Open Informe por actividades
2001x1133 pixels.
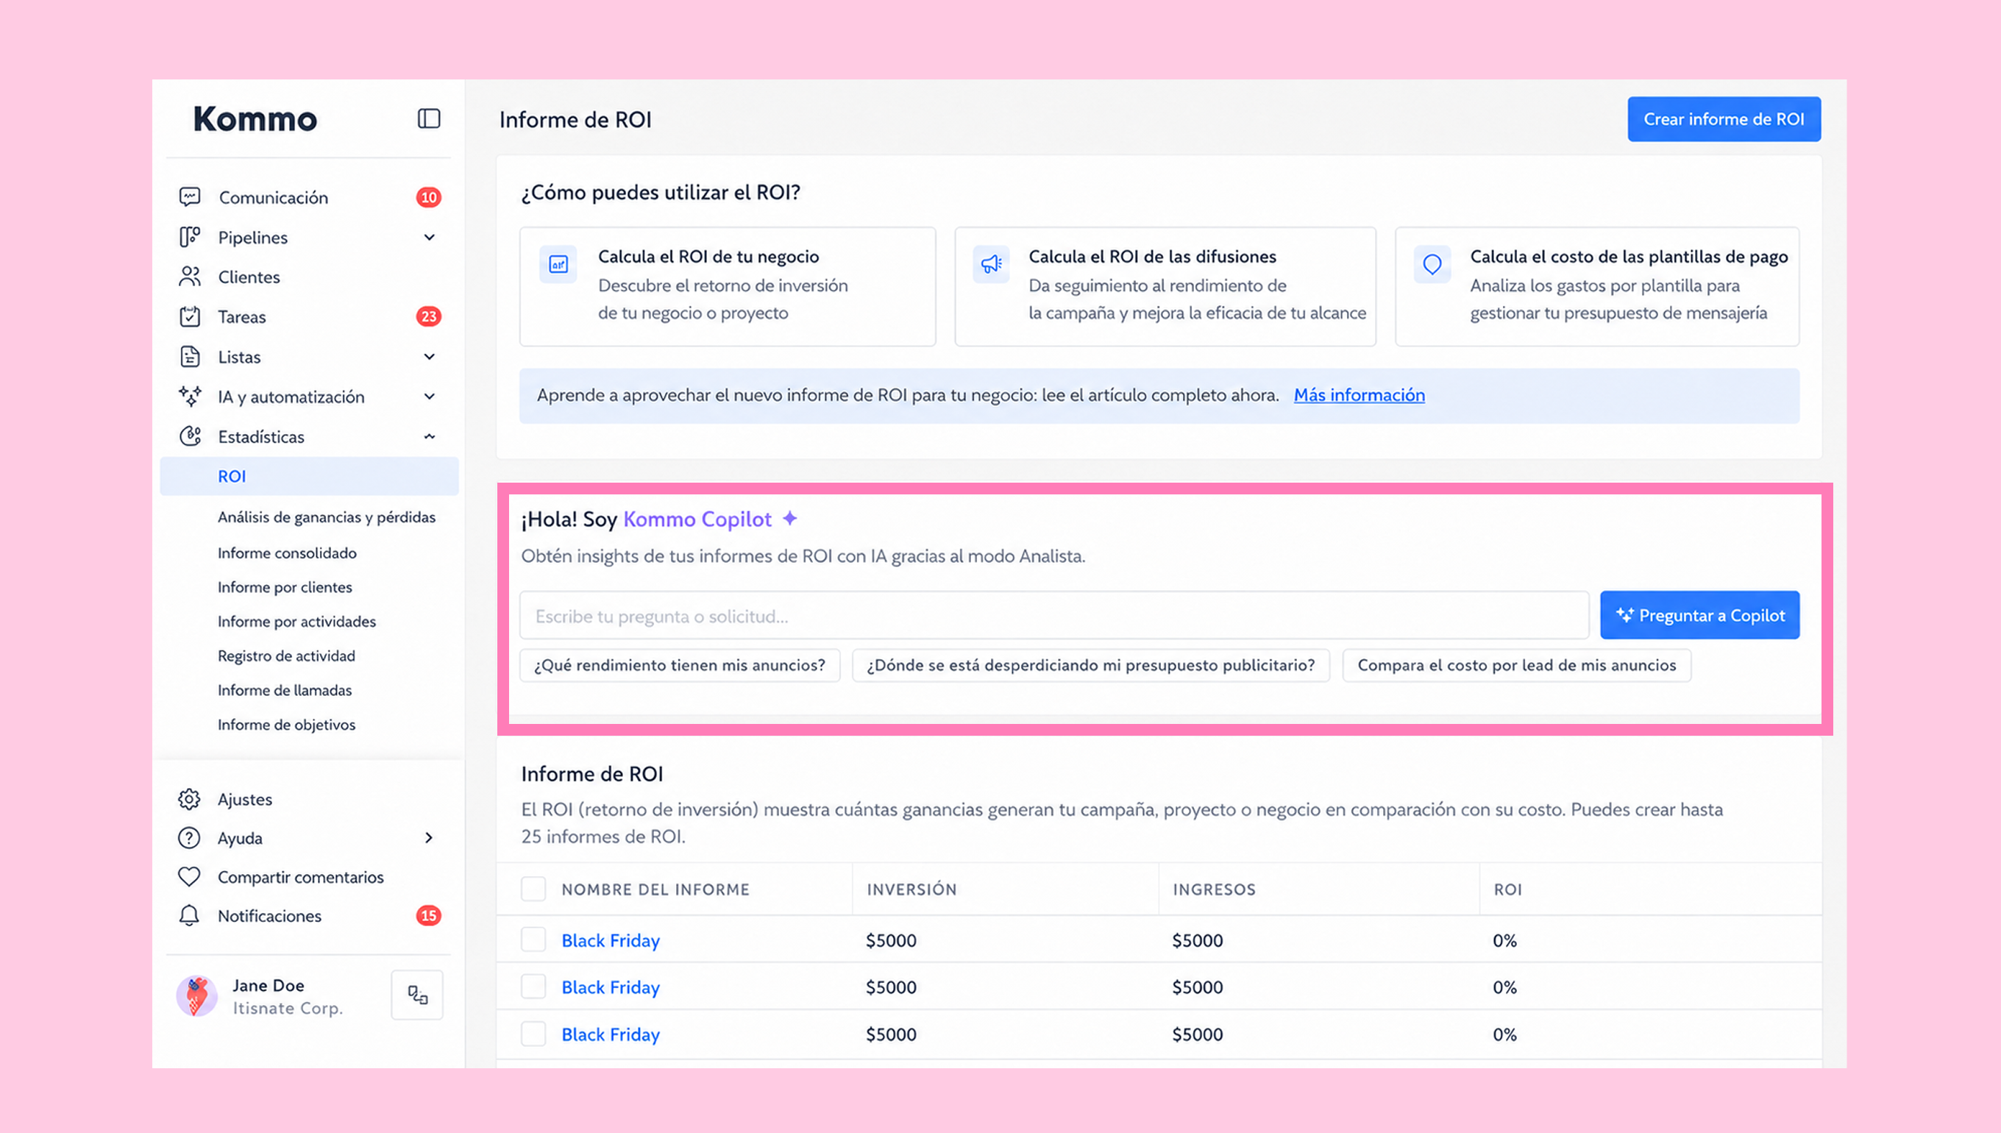pos(296,621)
